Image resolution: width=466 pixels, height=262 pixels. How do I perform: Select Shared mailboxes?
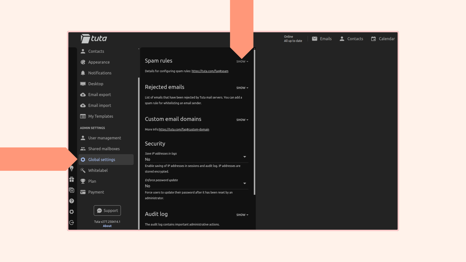(x=106, y=149)
